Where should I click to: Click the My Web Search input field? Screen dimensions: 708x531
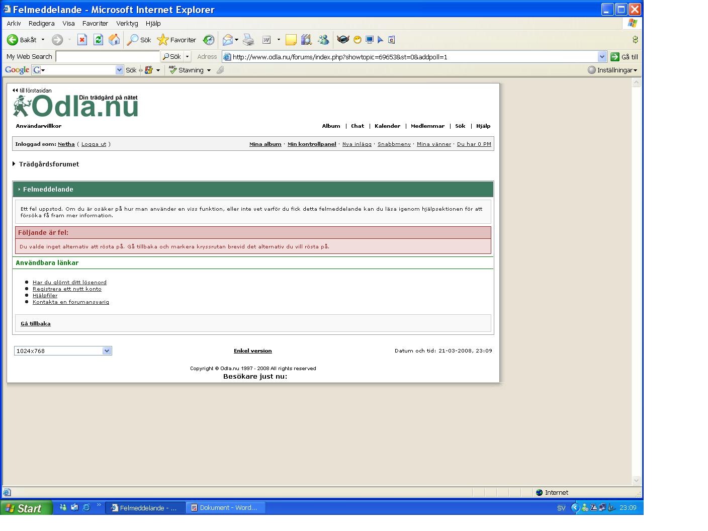coord(108,57)
